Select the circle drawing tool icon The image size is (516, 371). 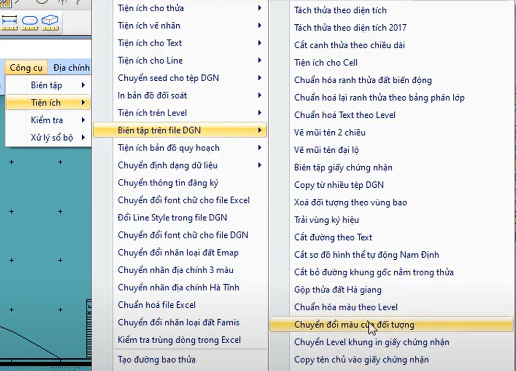[x=42, y=2]
